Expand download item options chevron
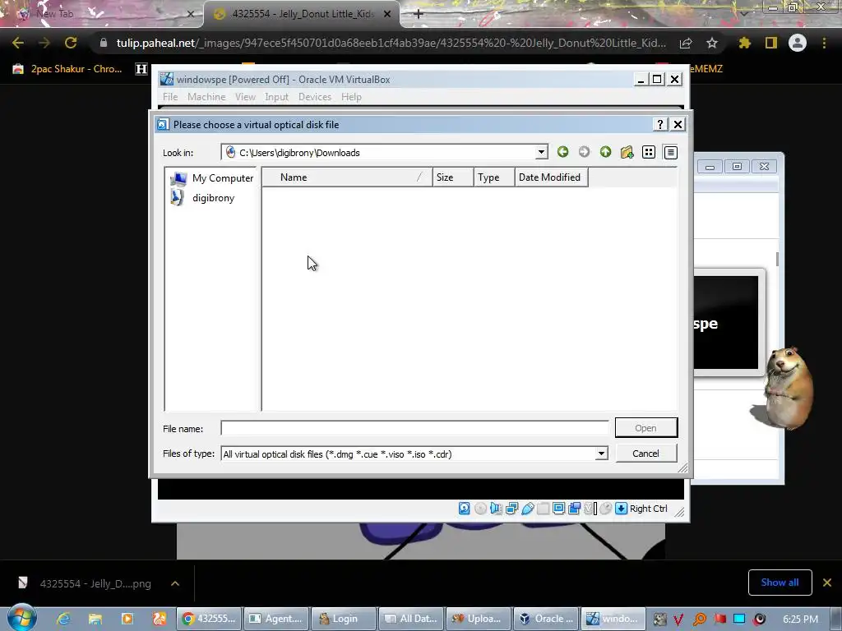This screenshot has height=631, width=842. (175, 583)
